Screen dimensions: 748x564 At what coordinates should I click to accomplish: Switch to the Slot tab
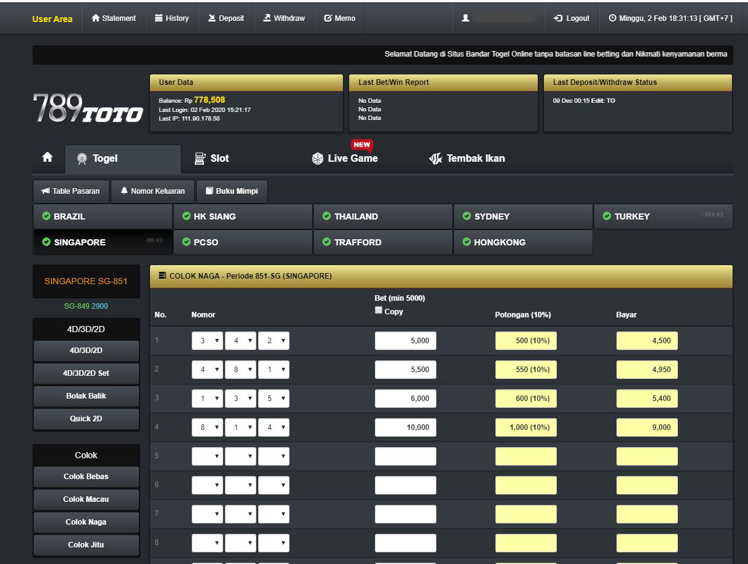[x=211, y=158]
